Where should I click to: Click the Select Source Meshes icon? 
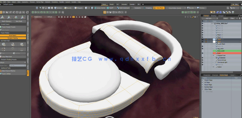tap(1, 71)
